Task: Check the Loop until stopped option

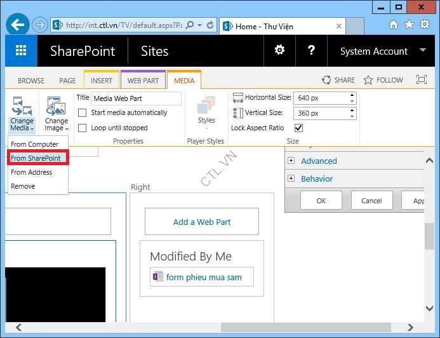Action: [82, 128]
